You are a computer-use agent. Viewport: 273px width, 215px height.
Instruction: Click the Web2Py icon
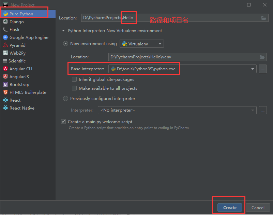(5, 53)
